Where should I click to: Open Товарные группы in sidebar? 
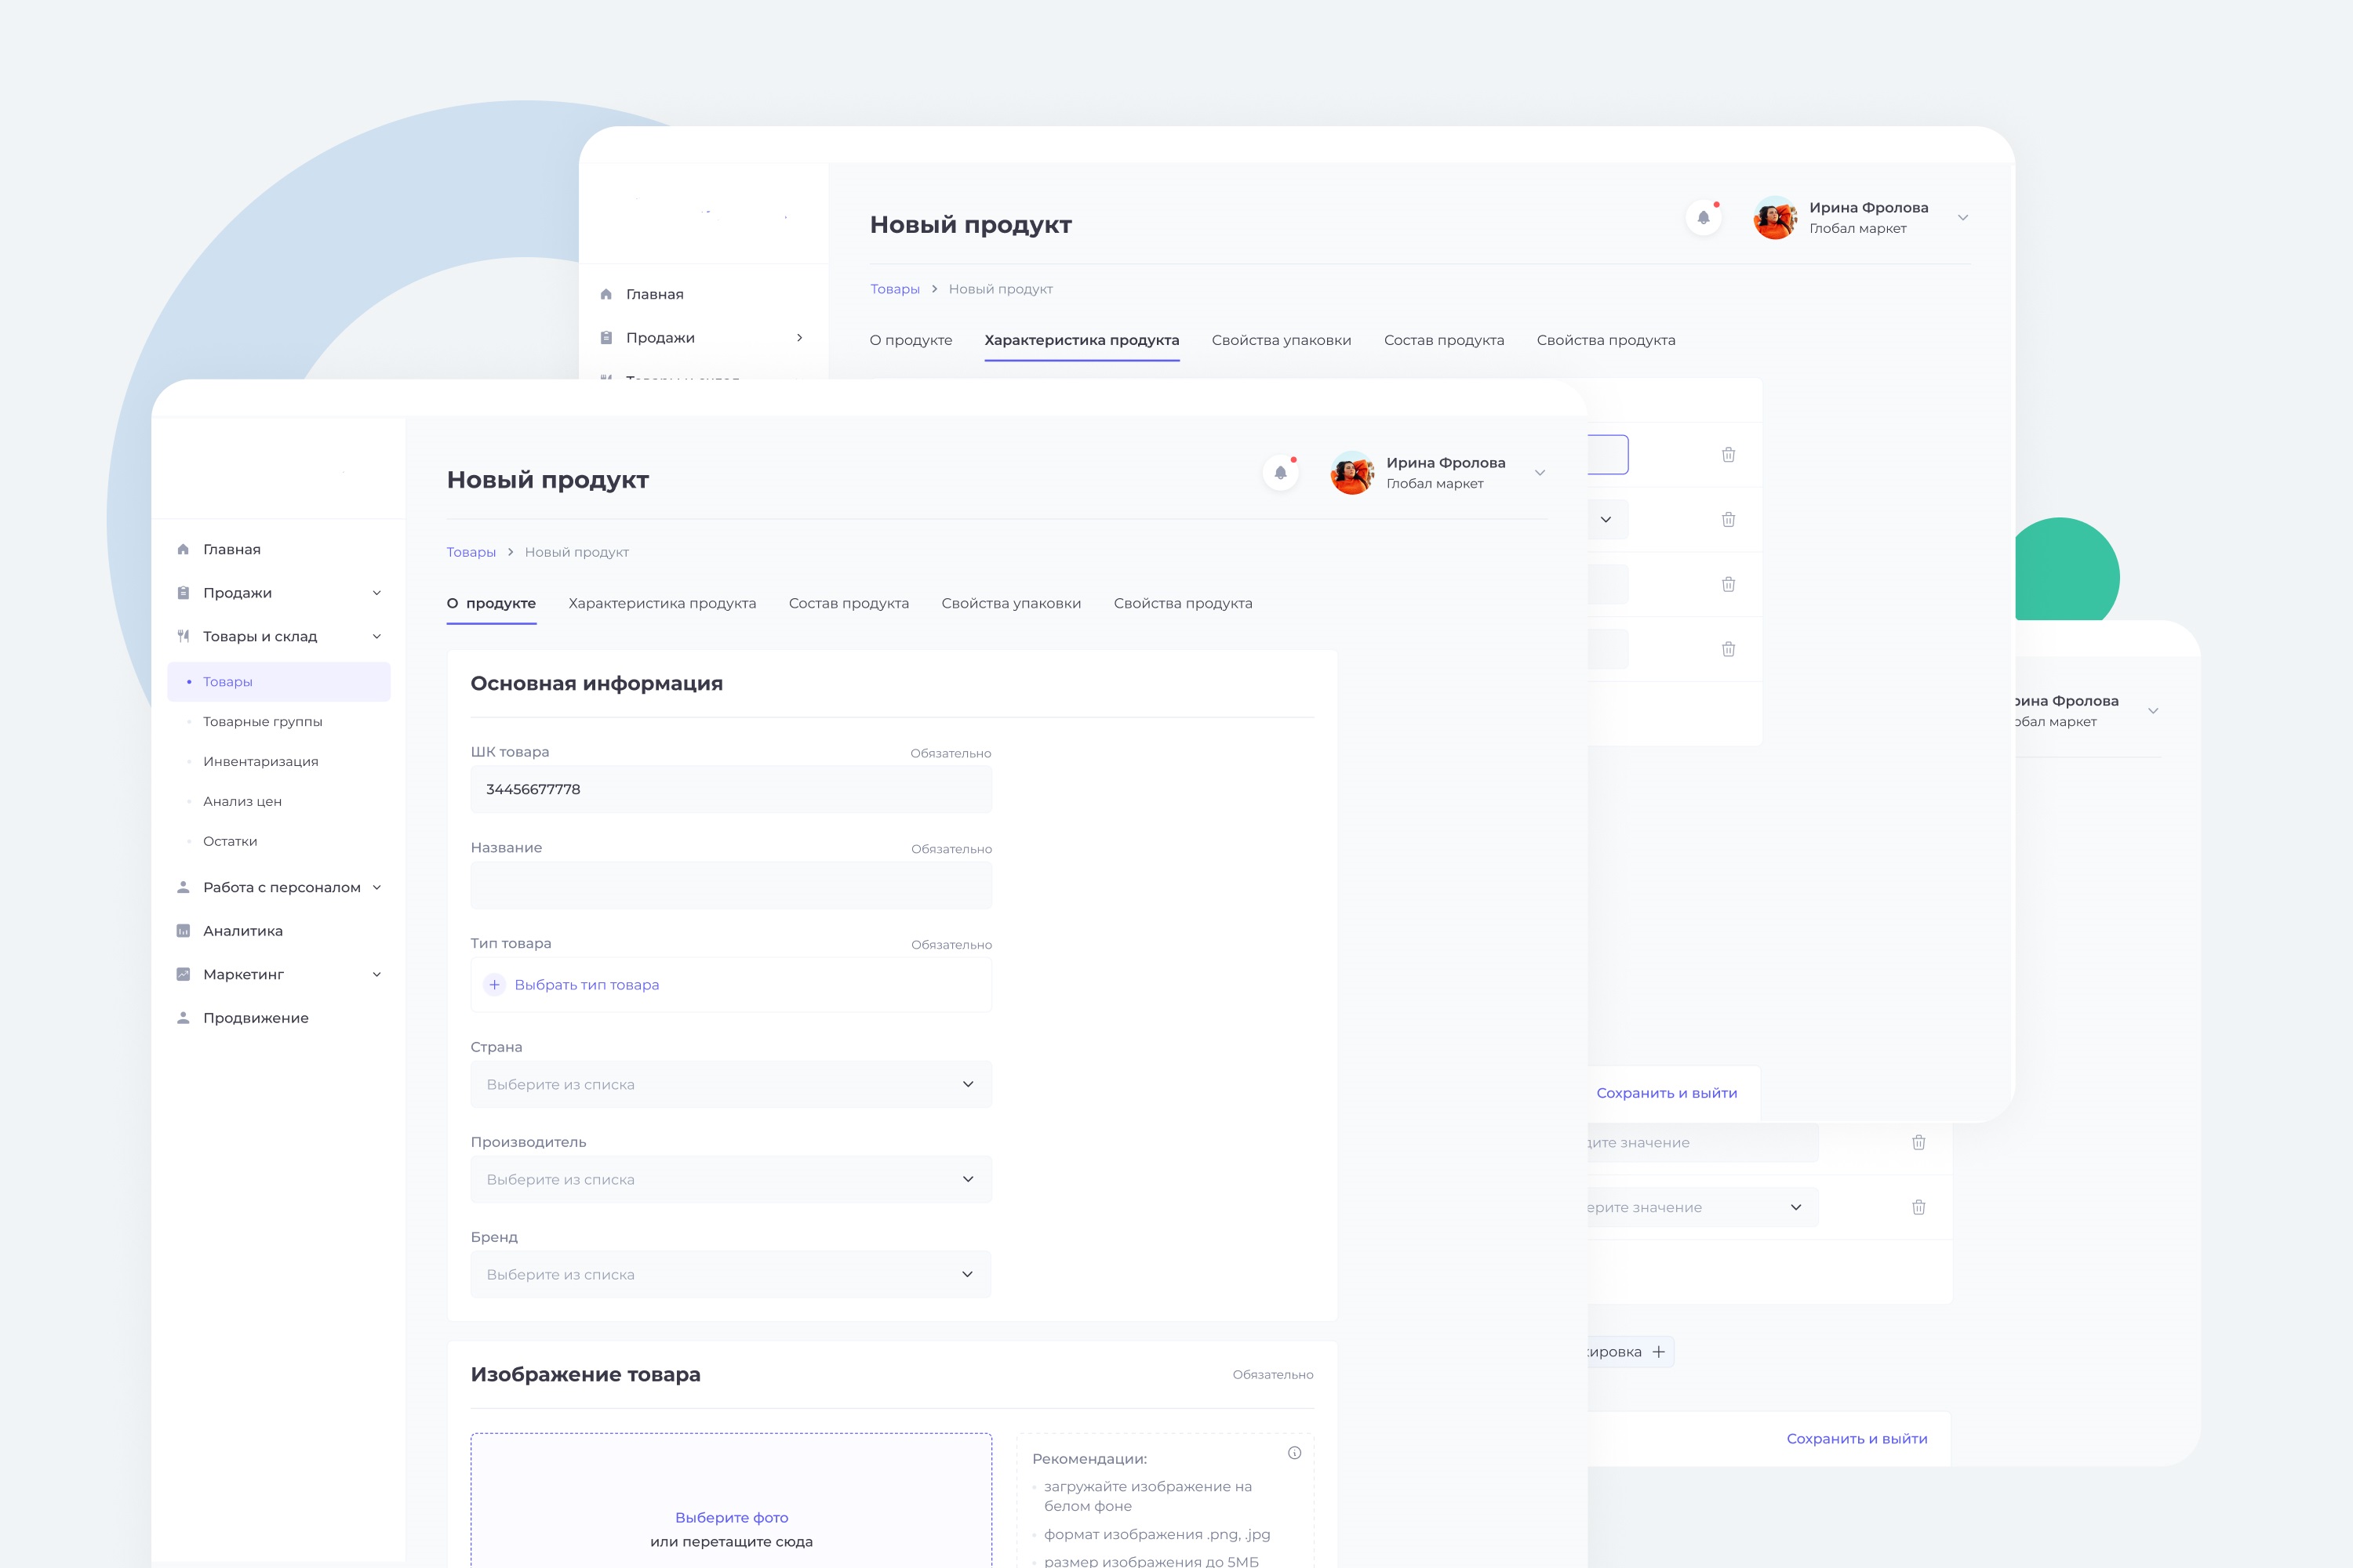[x=262, y=722]
